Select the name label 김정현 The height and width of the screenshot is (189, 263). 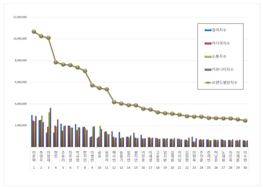[187, 156]
